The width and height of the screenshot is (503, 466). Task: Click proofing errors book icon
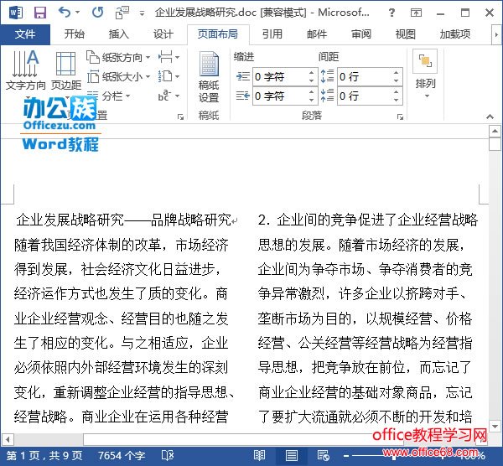pos(168,455)
